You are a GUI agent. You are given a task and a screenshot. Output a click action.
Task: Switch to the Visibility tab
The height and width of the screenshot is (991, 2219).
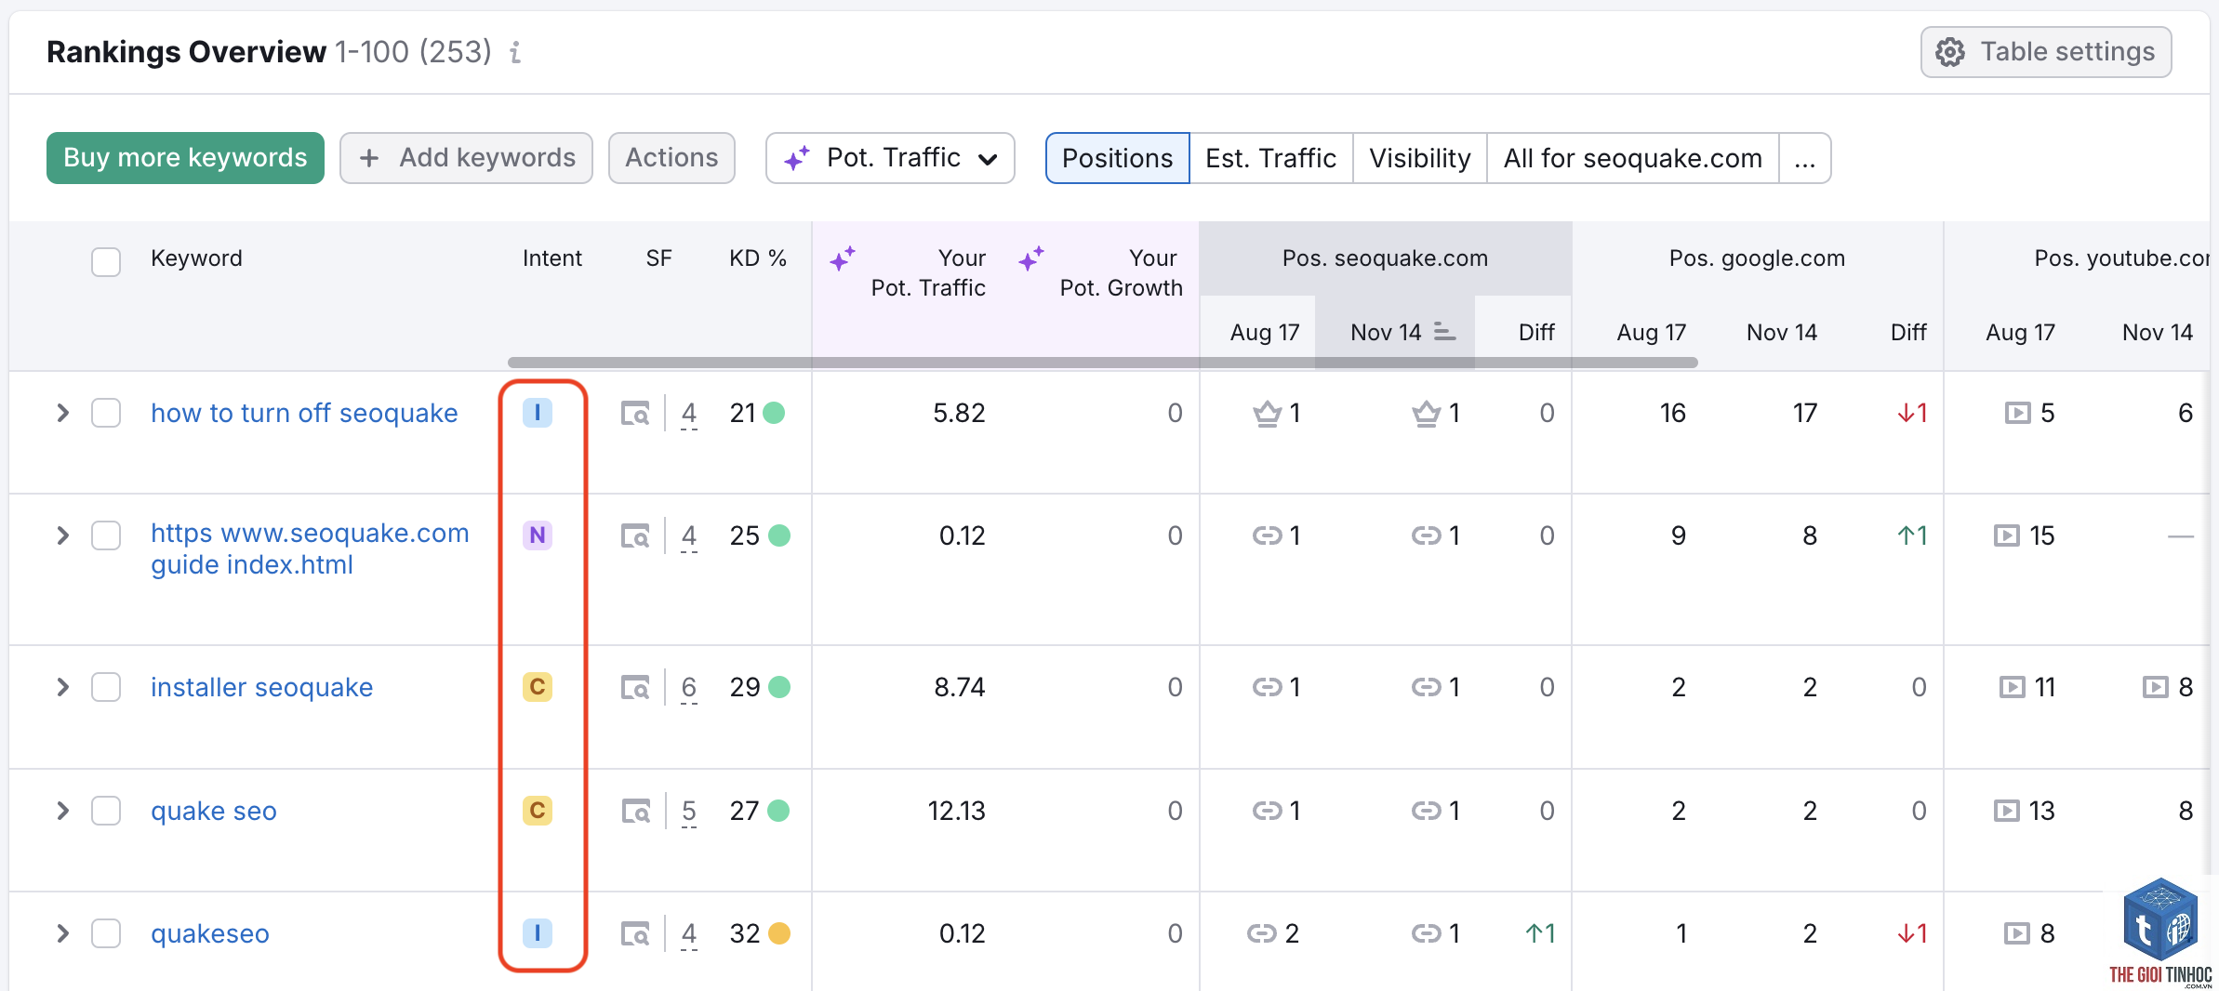[x=1420, y=158]
